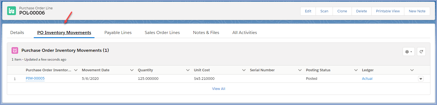Open row actions menu for PIM-00005
The width and height of the screenshot is (437, 105).
point(421,79)
